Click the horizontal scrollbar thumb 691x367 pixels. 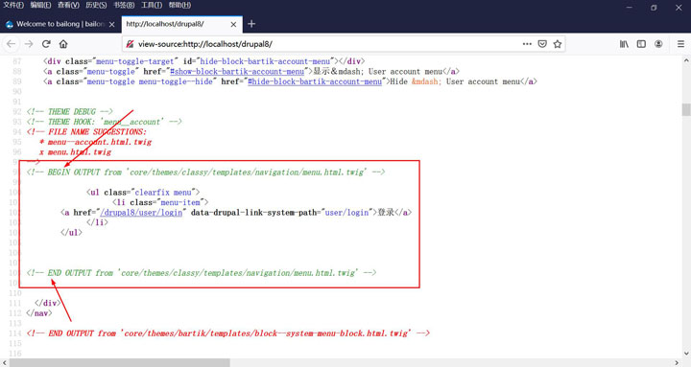(119, 362)
